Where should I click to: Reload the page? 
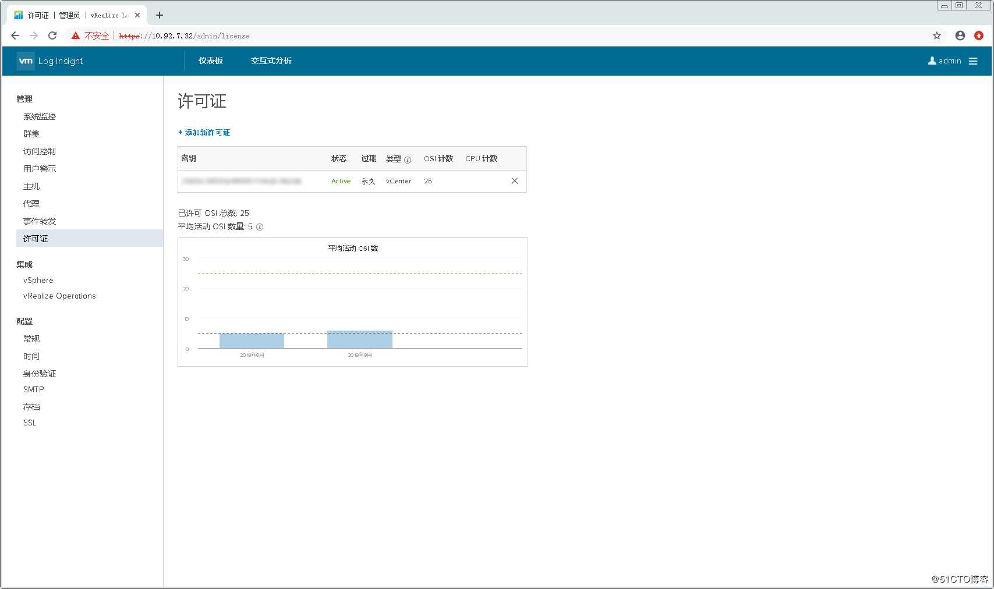click(x=52, y=36)
